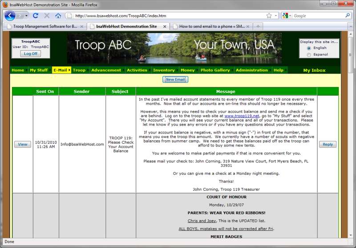Viewport: 356px width, 248px height.
Task: Open the Money menu
Action: (x=187, y=70)
